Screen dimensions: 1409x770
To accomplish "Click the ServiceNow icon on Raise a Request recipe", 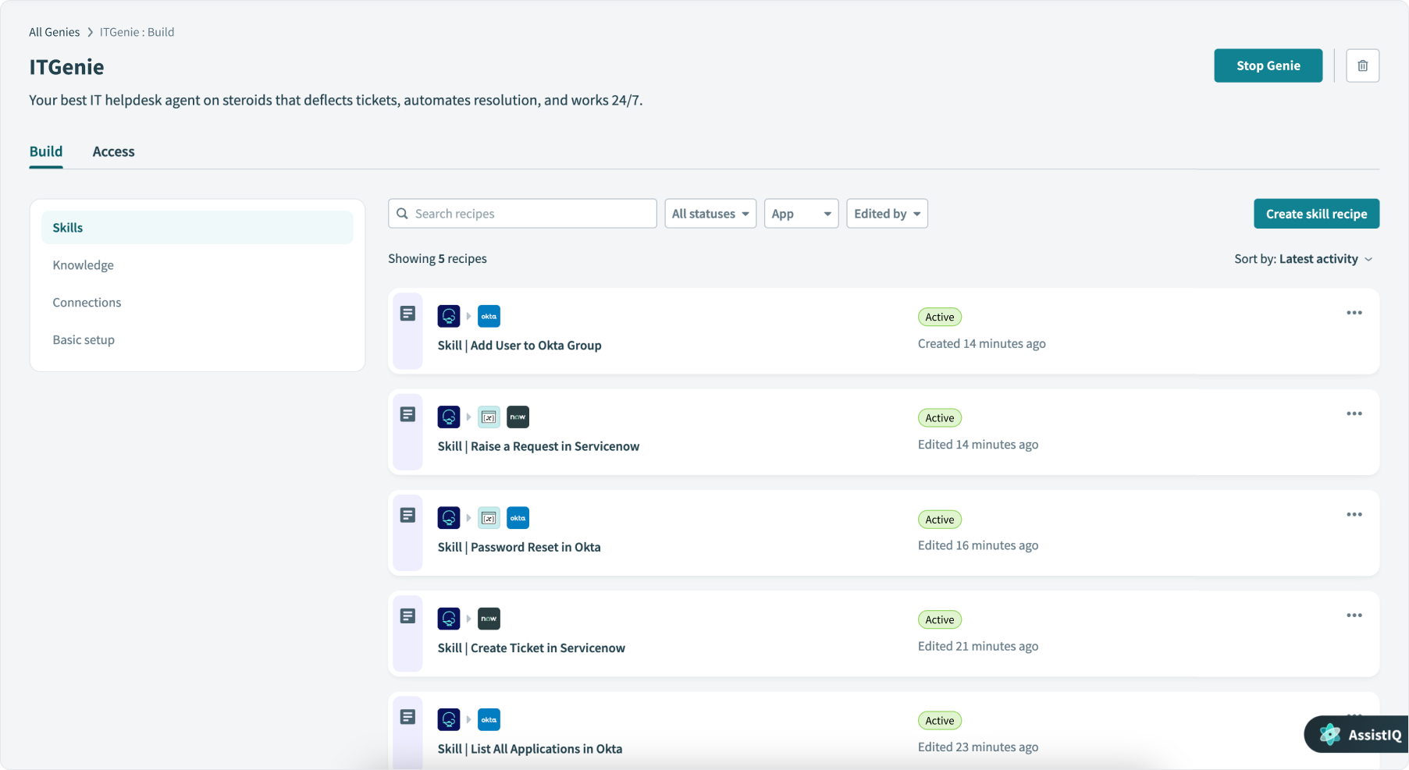I will [x=518, y=417].
